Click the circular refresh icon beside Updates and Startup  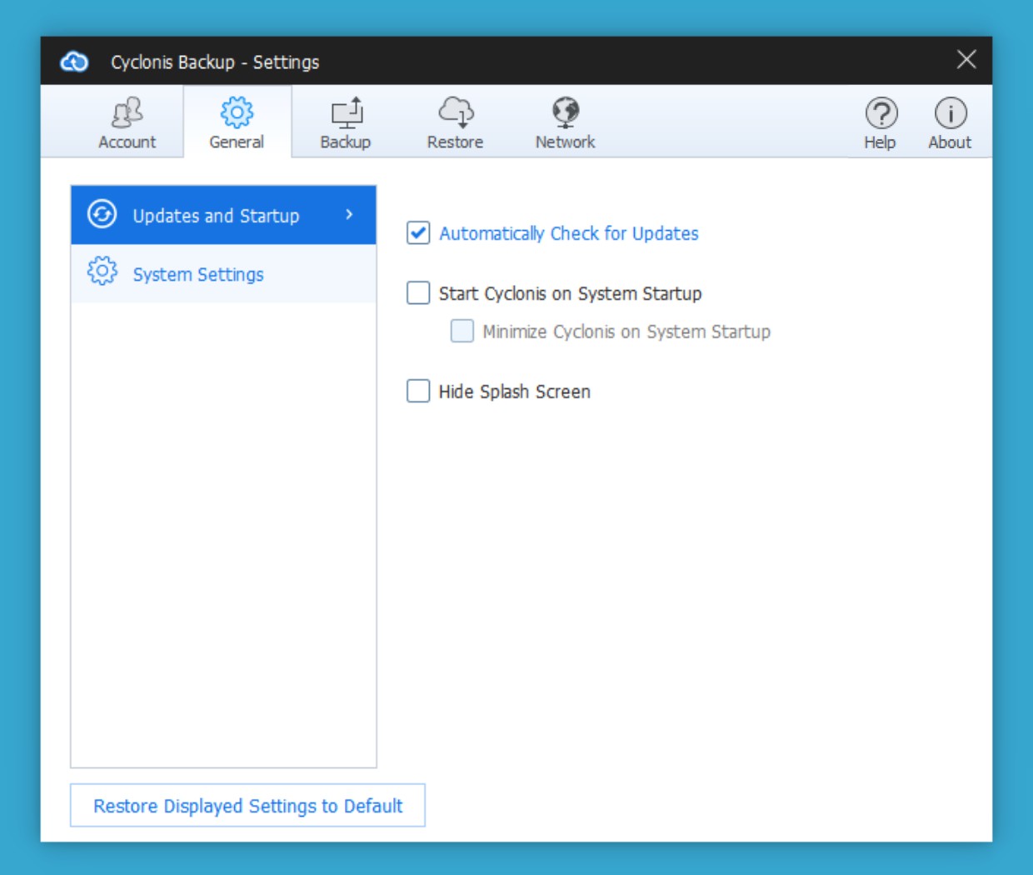point(102,214)
